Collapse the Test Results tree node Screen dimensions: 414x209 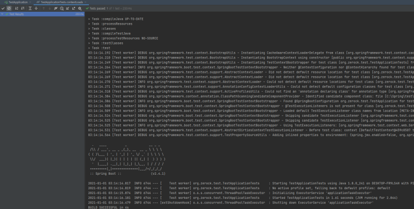[2, 14]
